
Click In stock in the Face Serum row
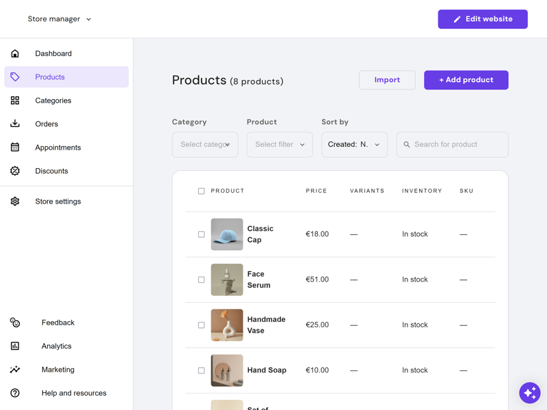pos(415,279)
